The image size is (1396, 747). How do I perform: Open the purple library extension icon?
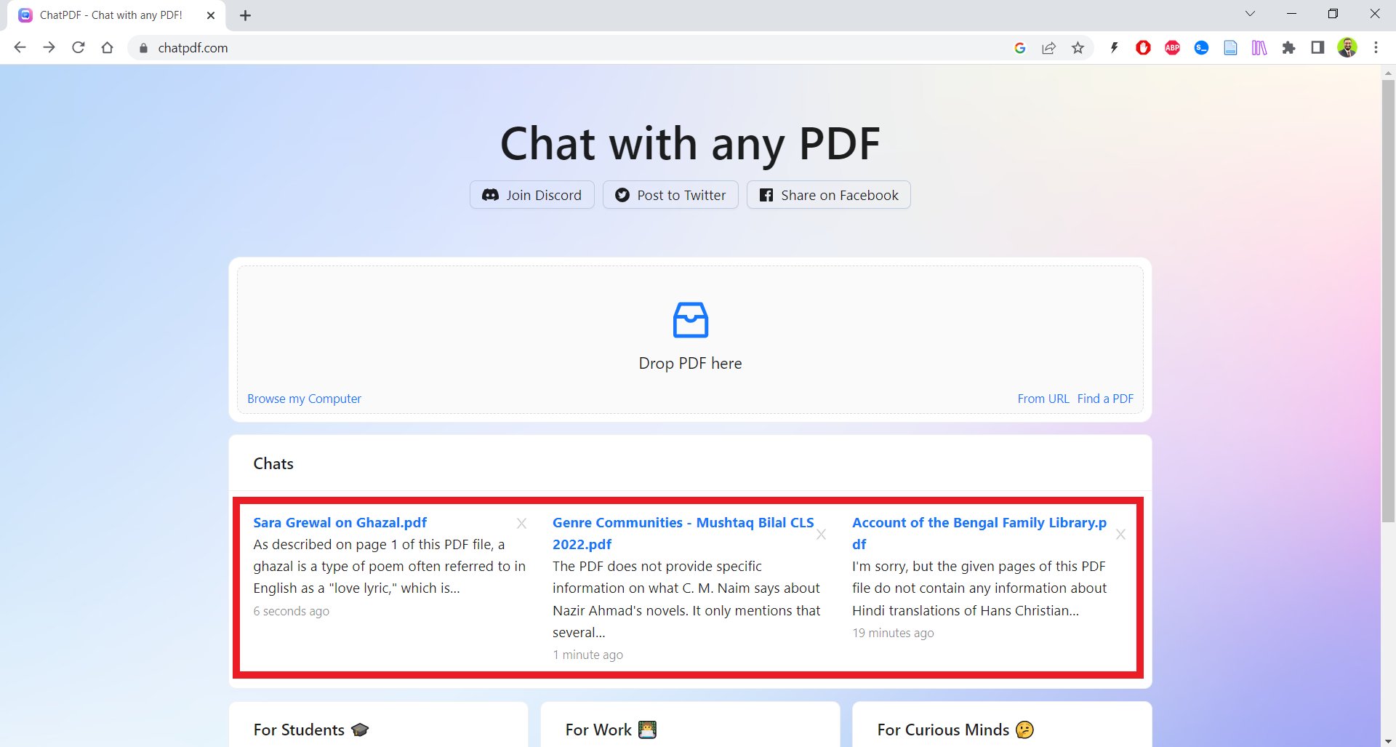click(1259, 48)
